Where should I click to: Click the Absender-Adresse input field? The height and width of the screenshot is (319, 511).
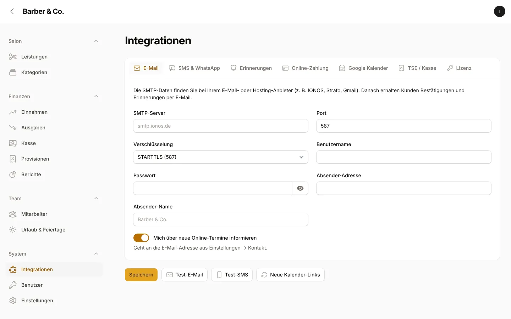(404, 188)
